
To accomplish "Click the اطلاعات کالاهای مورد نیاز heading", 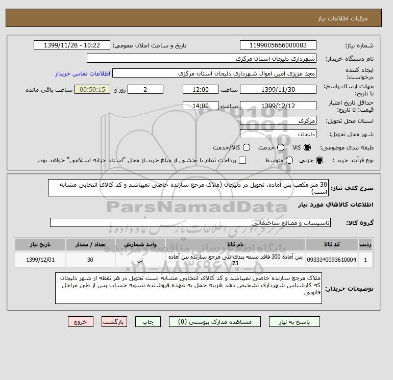I will click(336, 205).
